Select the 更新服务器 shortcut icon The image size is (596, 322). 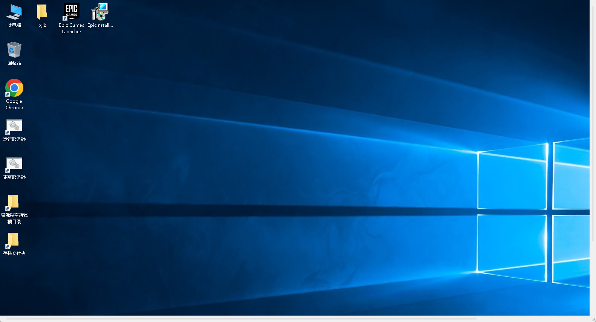pos(14,165)
